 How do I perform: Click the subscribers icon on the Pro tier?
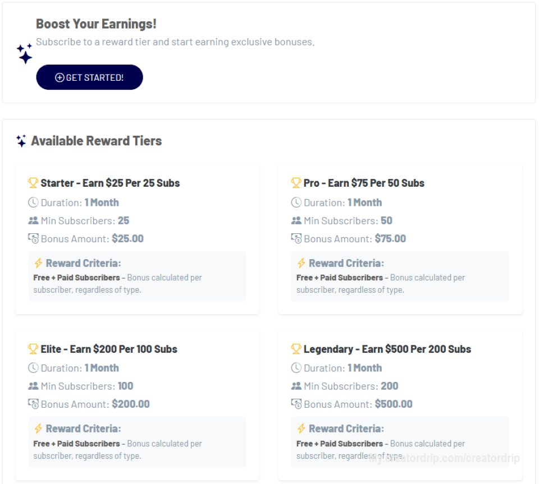pos(296,220)
